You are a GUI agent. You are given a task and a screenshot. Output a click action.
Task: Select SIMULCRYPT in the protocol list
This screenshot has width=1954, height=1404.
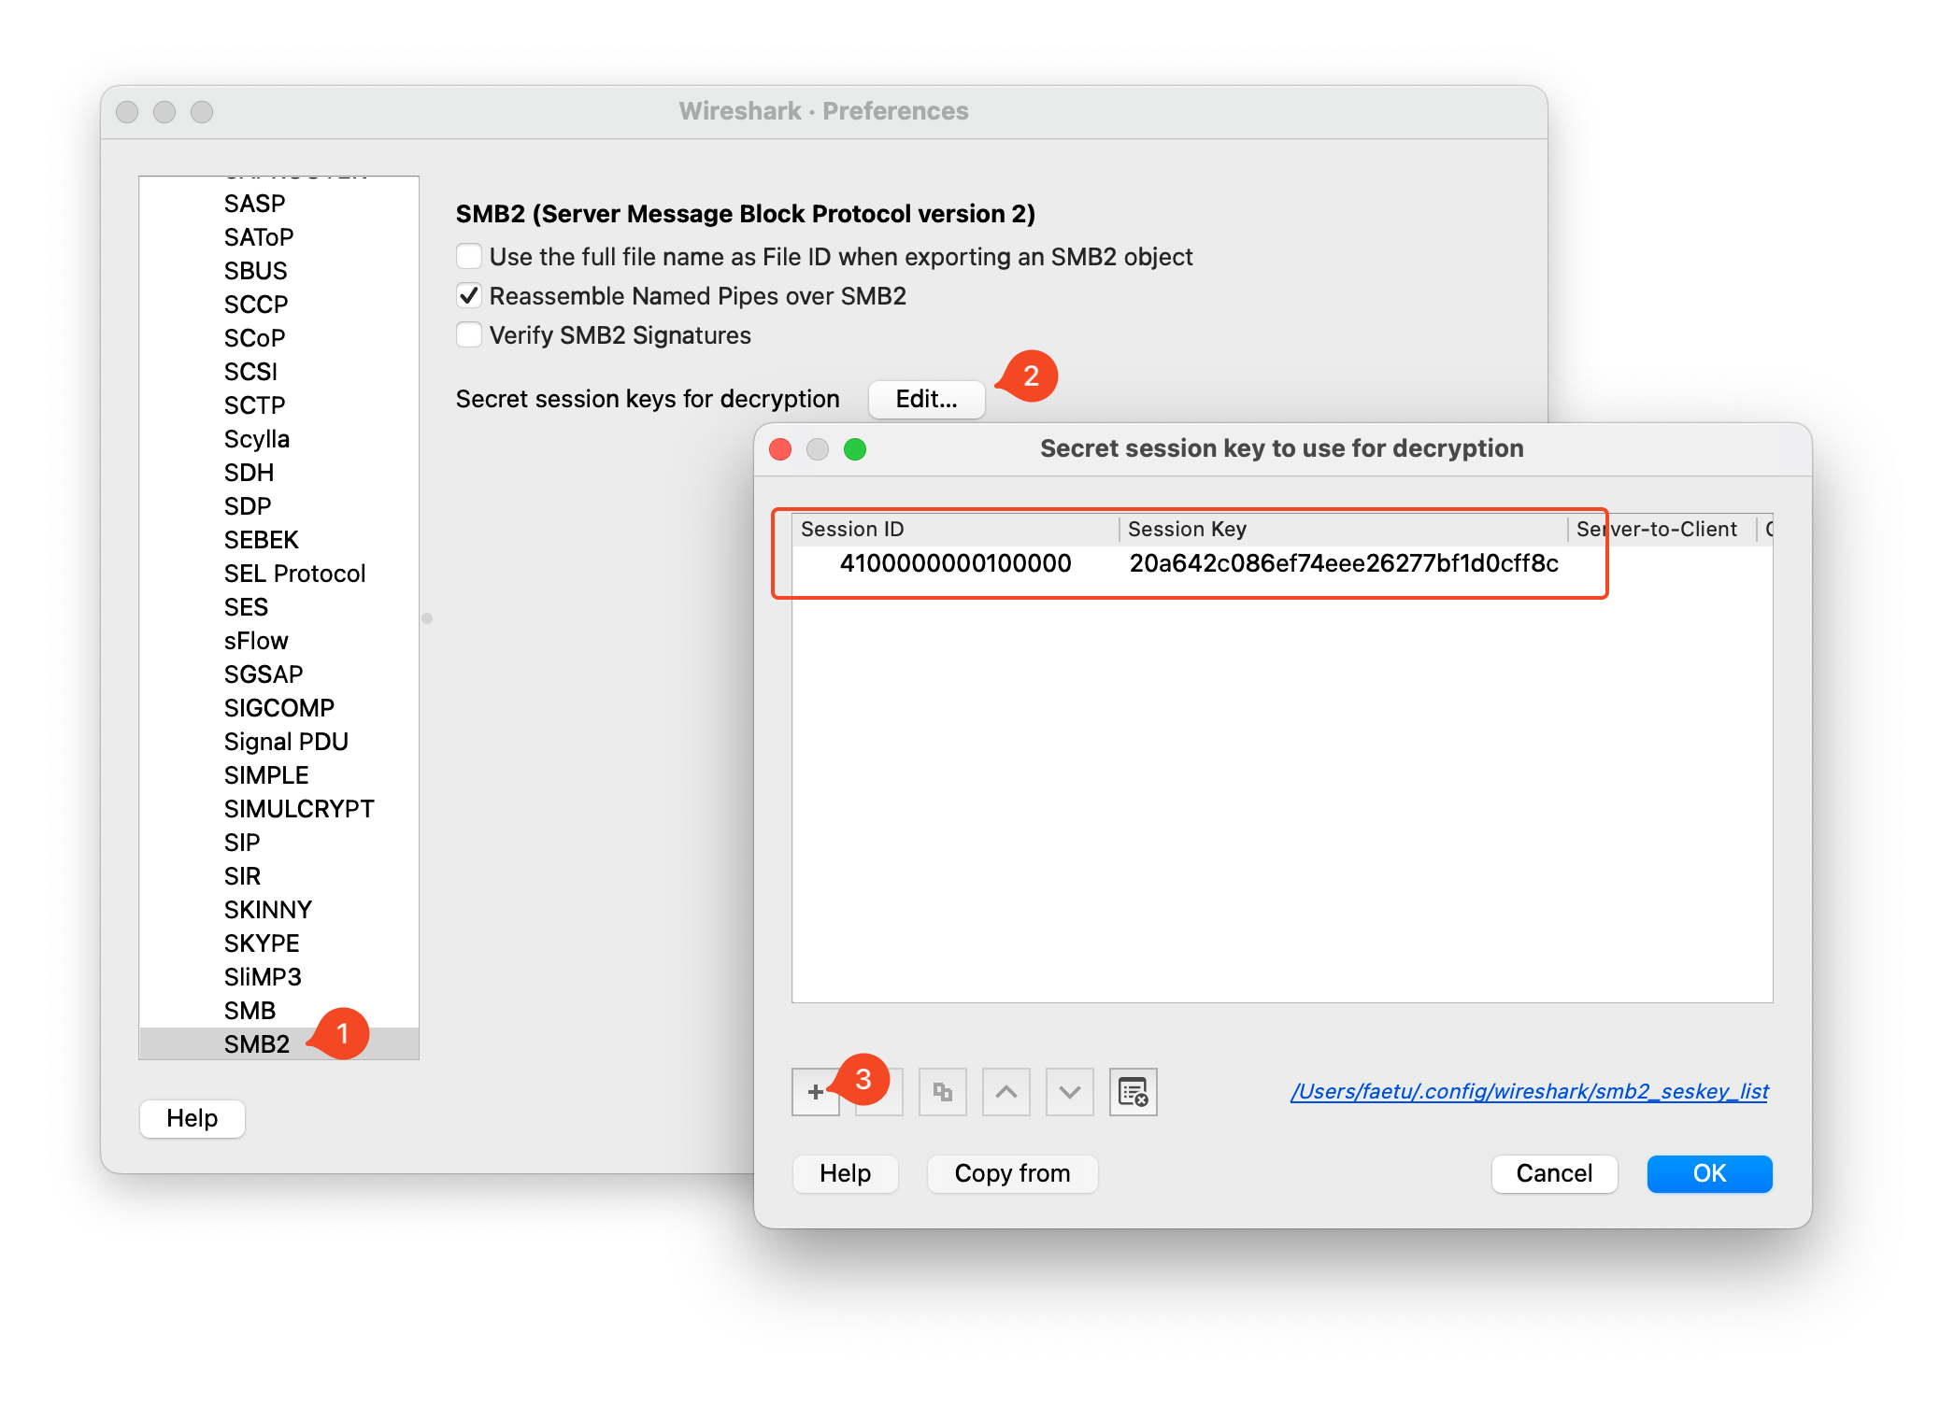(278, 808)
